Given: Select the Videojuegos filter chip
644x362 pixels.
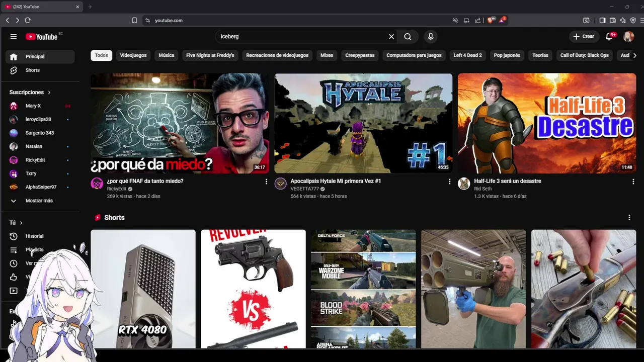Looking at the screenshot, I should tap(133, 55).
